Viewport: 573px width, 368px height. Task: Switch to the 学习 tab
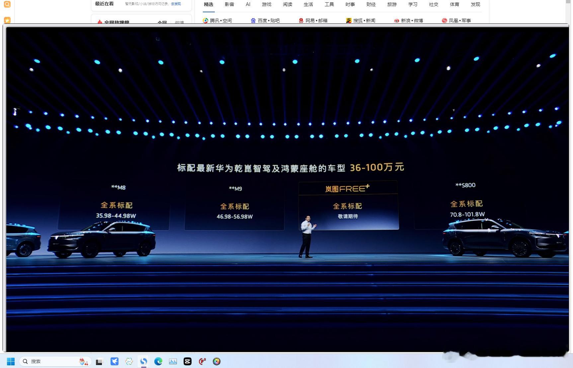[413, 4]
